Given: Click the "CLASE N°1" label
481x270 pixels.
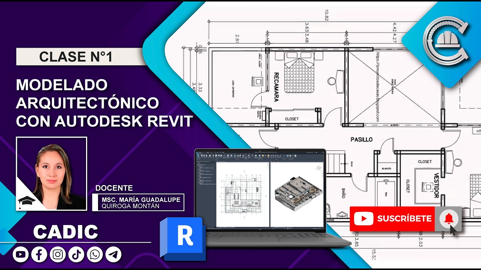Looking at the screenshot, I should pyautogui.click(x=76, y=57).
